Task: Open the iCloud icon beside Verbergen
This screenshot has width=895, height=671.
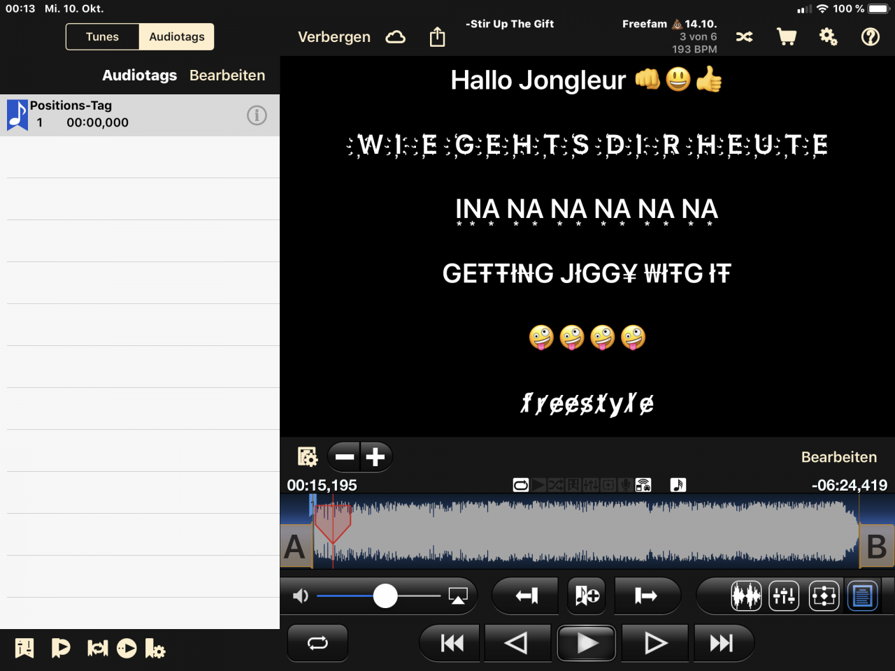Action: coord(396,37)
